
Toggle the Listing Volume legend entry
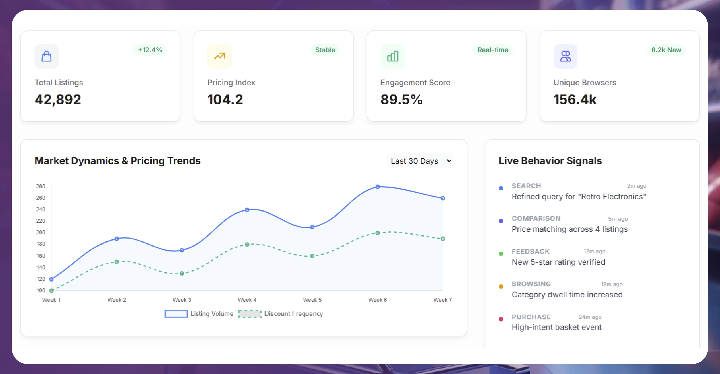[x=199, y=313]
